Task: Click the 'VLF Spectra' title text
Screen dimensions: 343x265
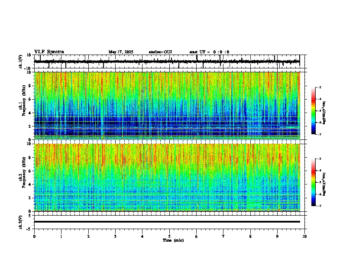Action: (49, 52)
